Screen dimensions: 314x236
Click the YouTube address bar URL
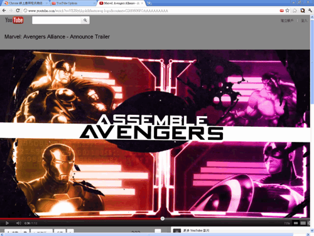[98, 11]
